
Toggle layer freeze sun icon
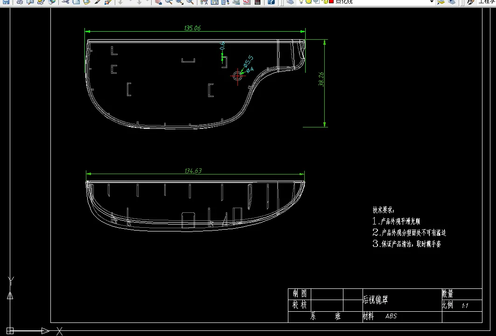tap(308, 1)
